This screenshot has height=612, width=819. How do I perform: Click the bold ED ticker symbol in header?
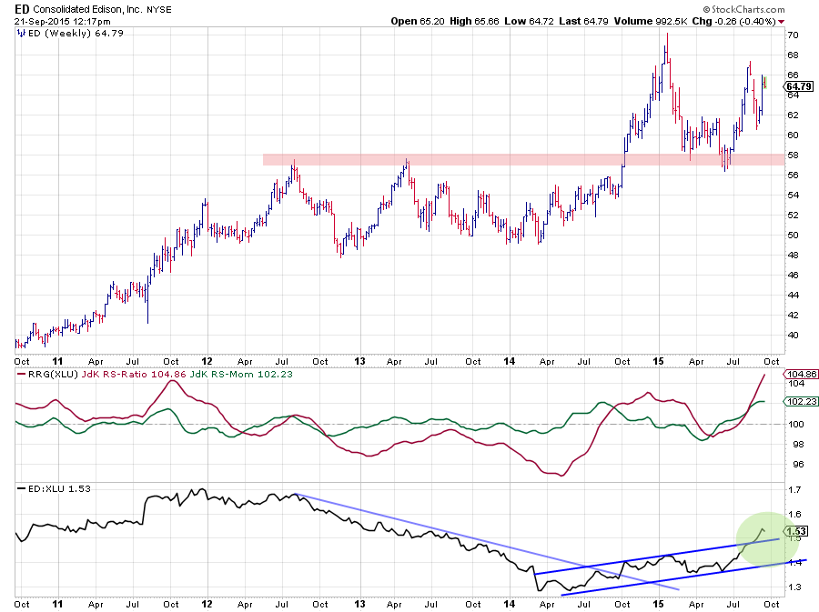pos(22,9)
